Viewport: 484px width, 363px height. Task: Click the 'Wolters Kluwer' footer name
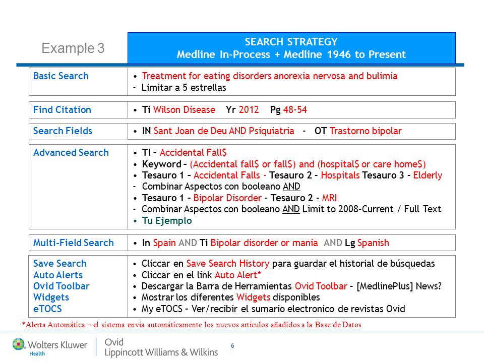(x=57, y=345)
